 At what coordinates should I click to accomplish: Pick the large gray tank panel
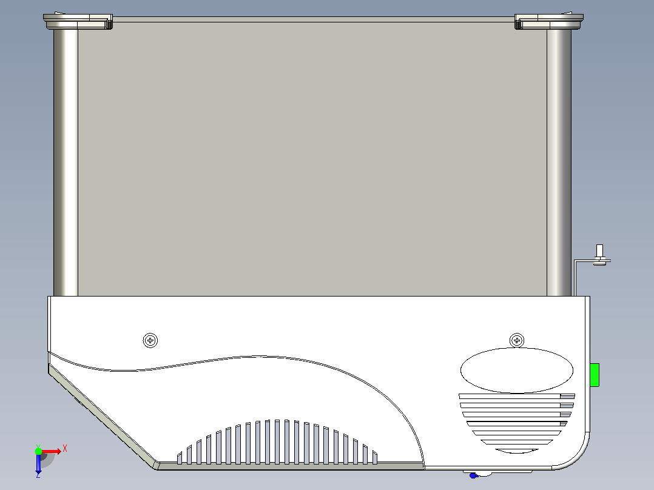point(312,159)
